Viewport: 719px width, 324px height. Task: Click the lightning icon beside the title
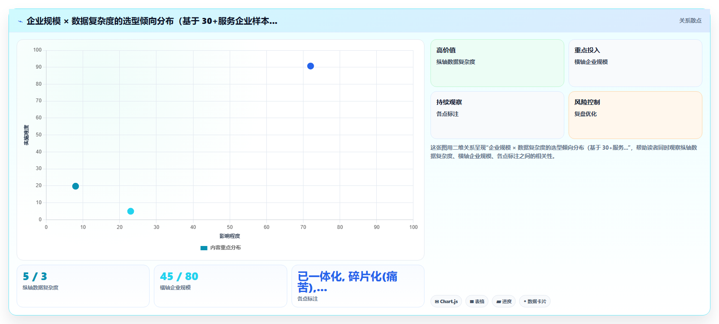pos(20,21)
